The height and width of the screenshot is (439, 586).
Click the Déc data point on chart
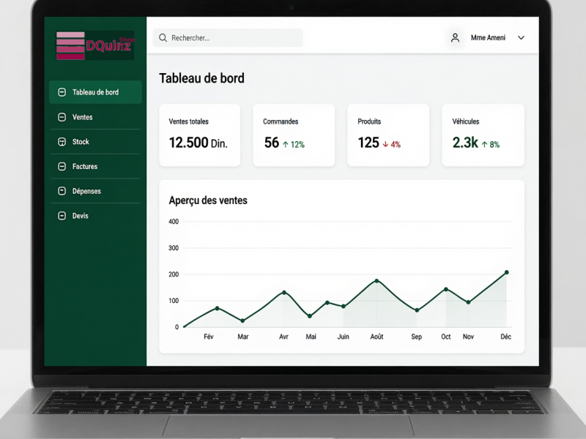tap(507, 272)
